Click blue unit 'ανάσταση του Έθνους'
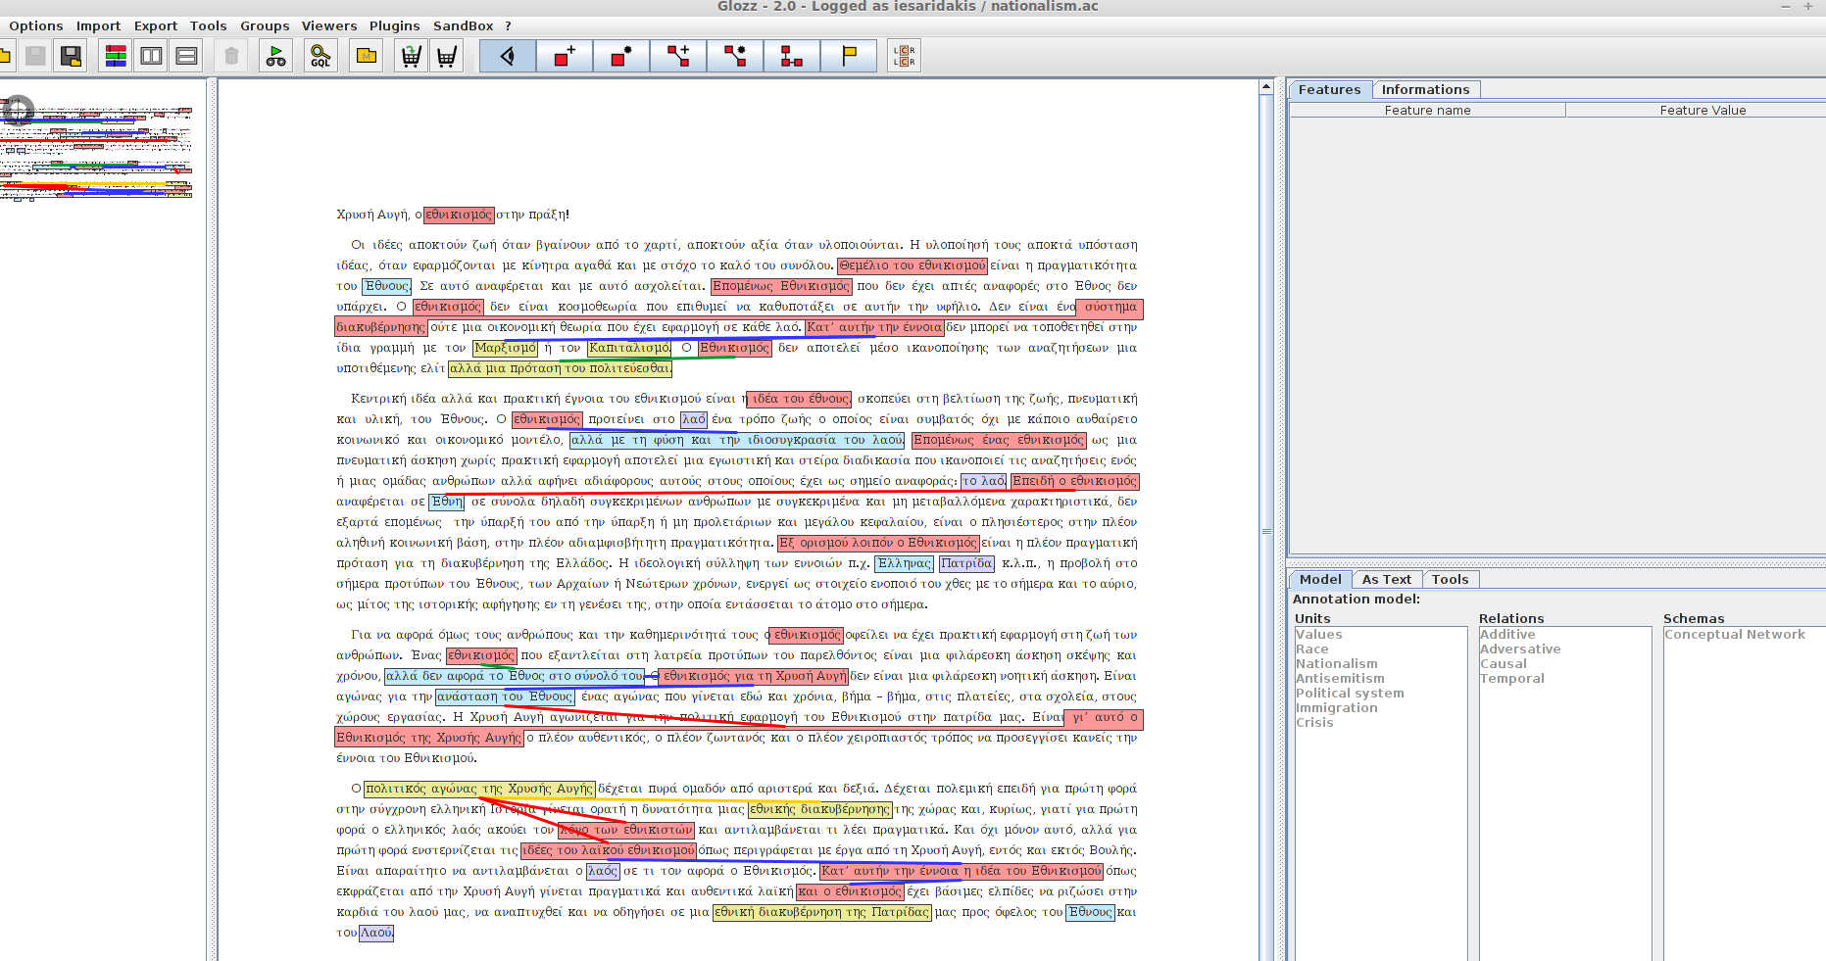 [505, 697]
